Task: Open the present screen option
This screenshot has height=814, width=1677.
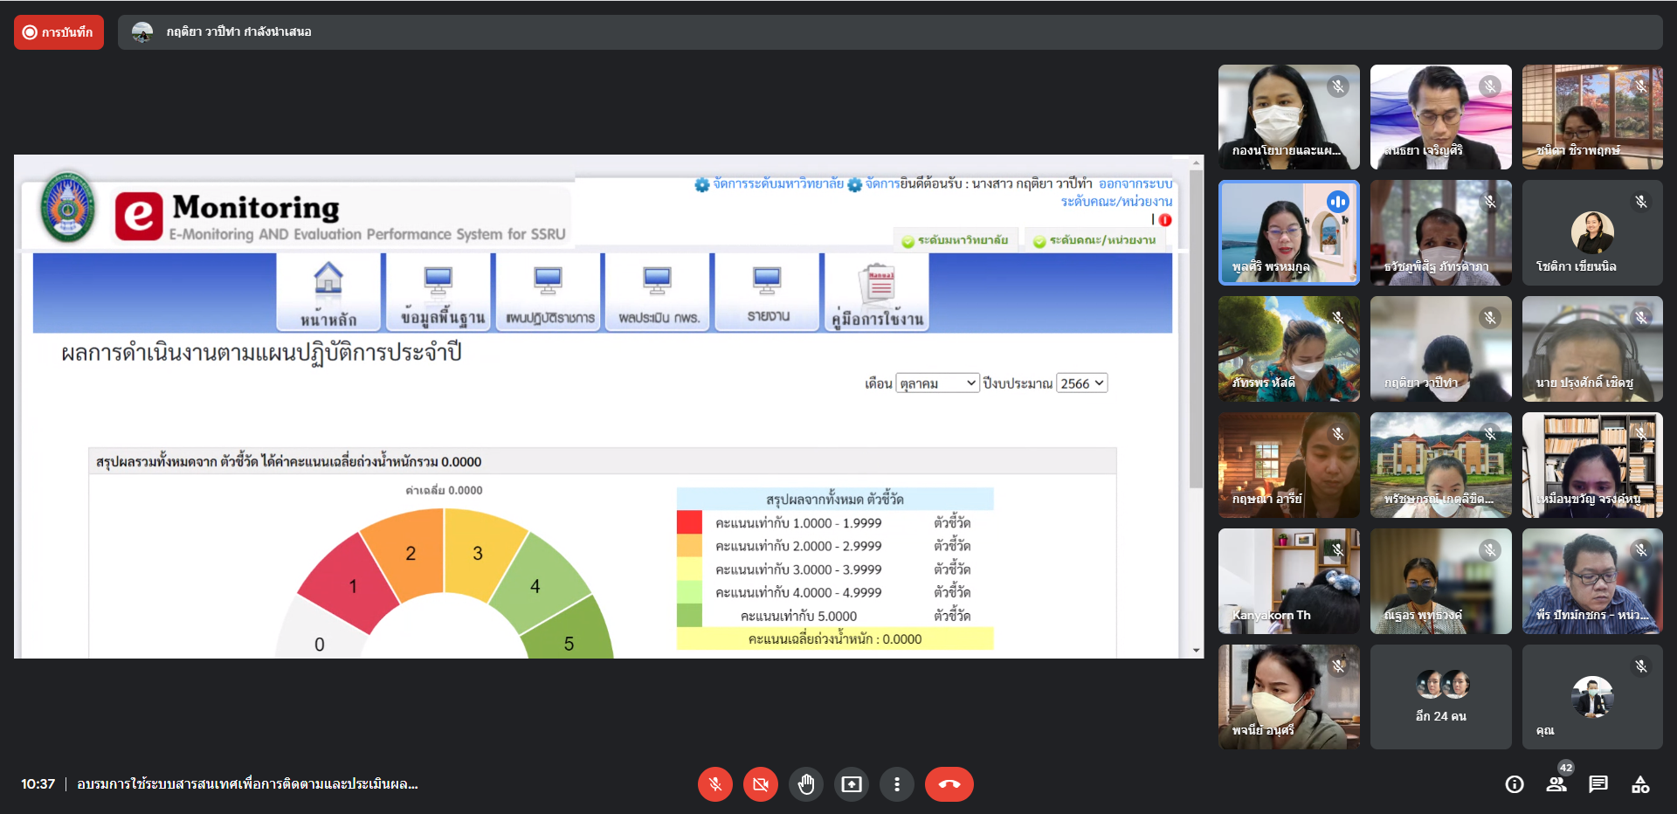Action: point(851,784)
